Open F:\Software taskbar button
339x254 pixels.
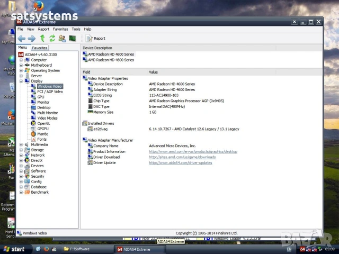coord(87,249)
